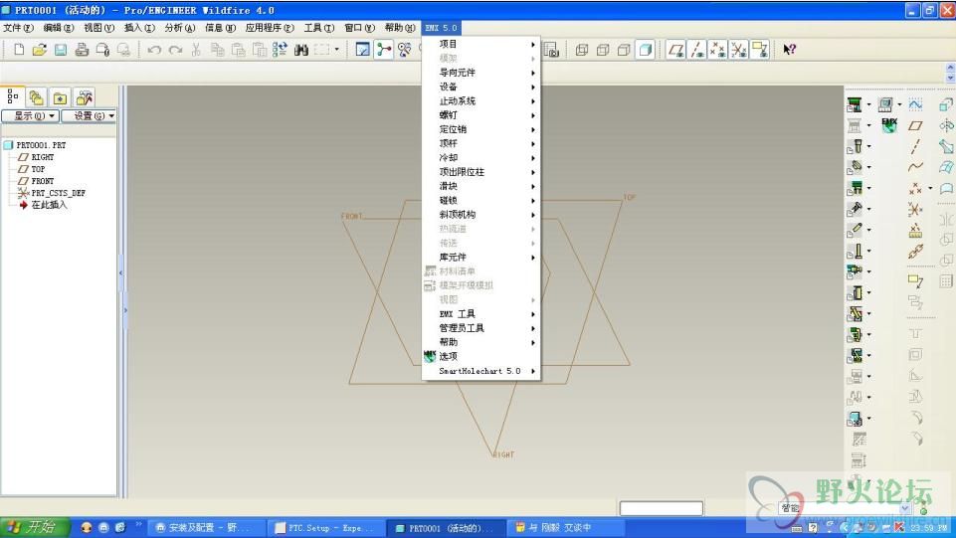
Task: Open the 库元件 submenu
Action: click(x=481, y=258)
